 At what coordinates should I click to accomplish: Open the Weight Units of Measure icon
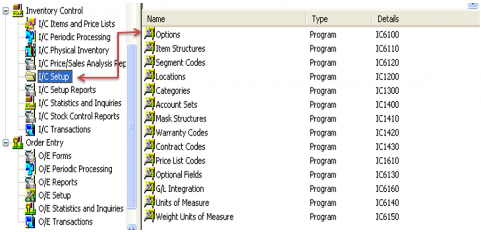(149, 217)
